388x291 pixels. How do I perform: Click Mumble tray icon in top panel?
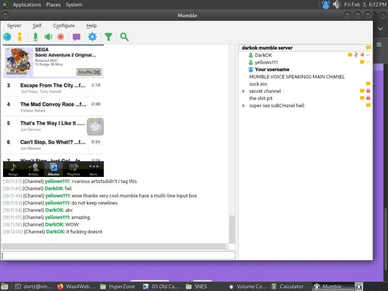(x=326, y=5)
